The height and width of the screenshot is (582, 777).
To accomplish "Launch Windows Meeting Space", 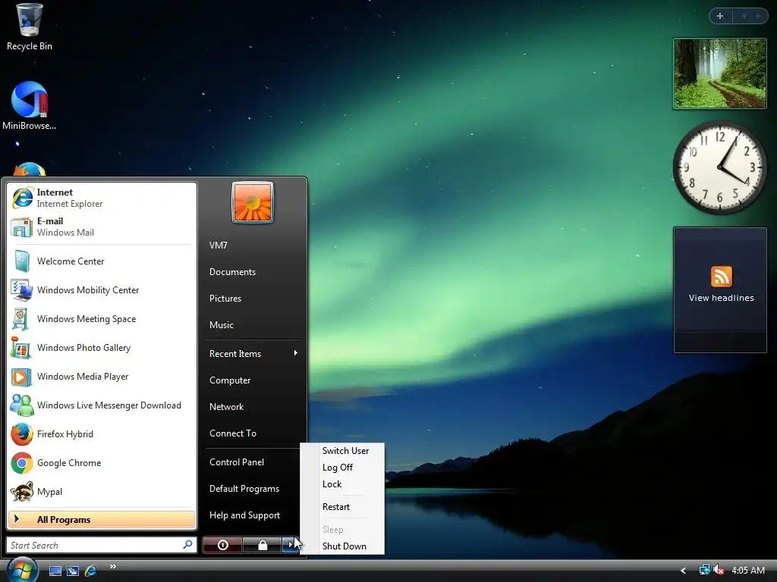I will click(x=102, y=319).
